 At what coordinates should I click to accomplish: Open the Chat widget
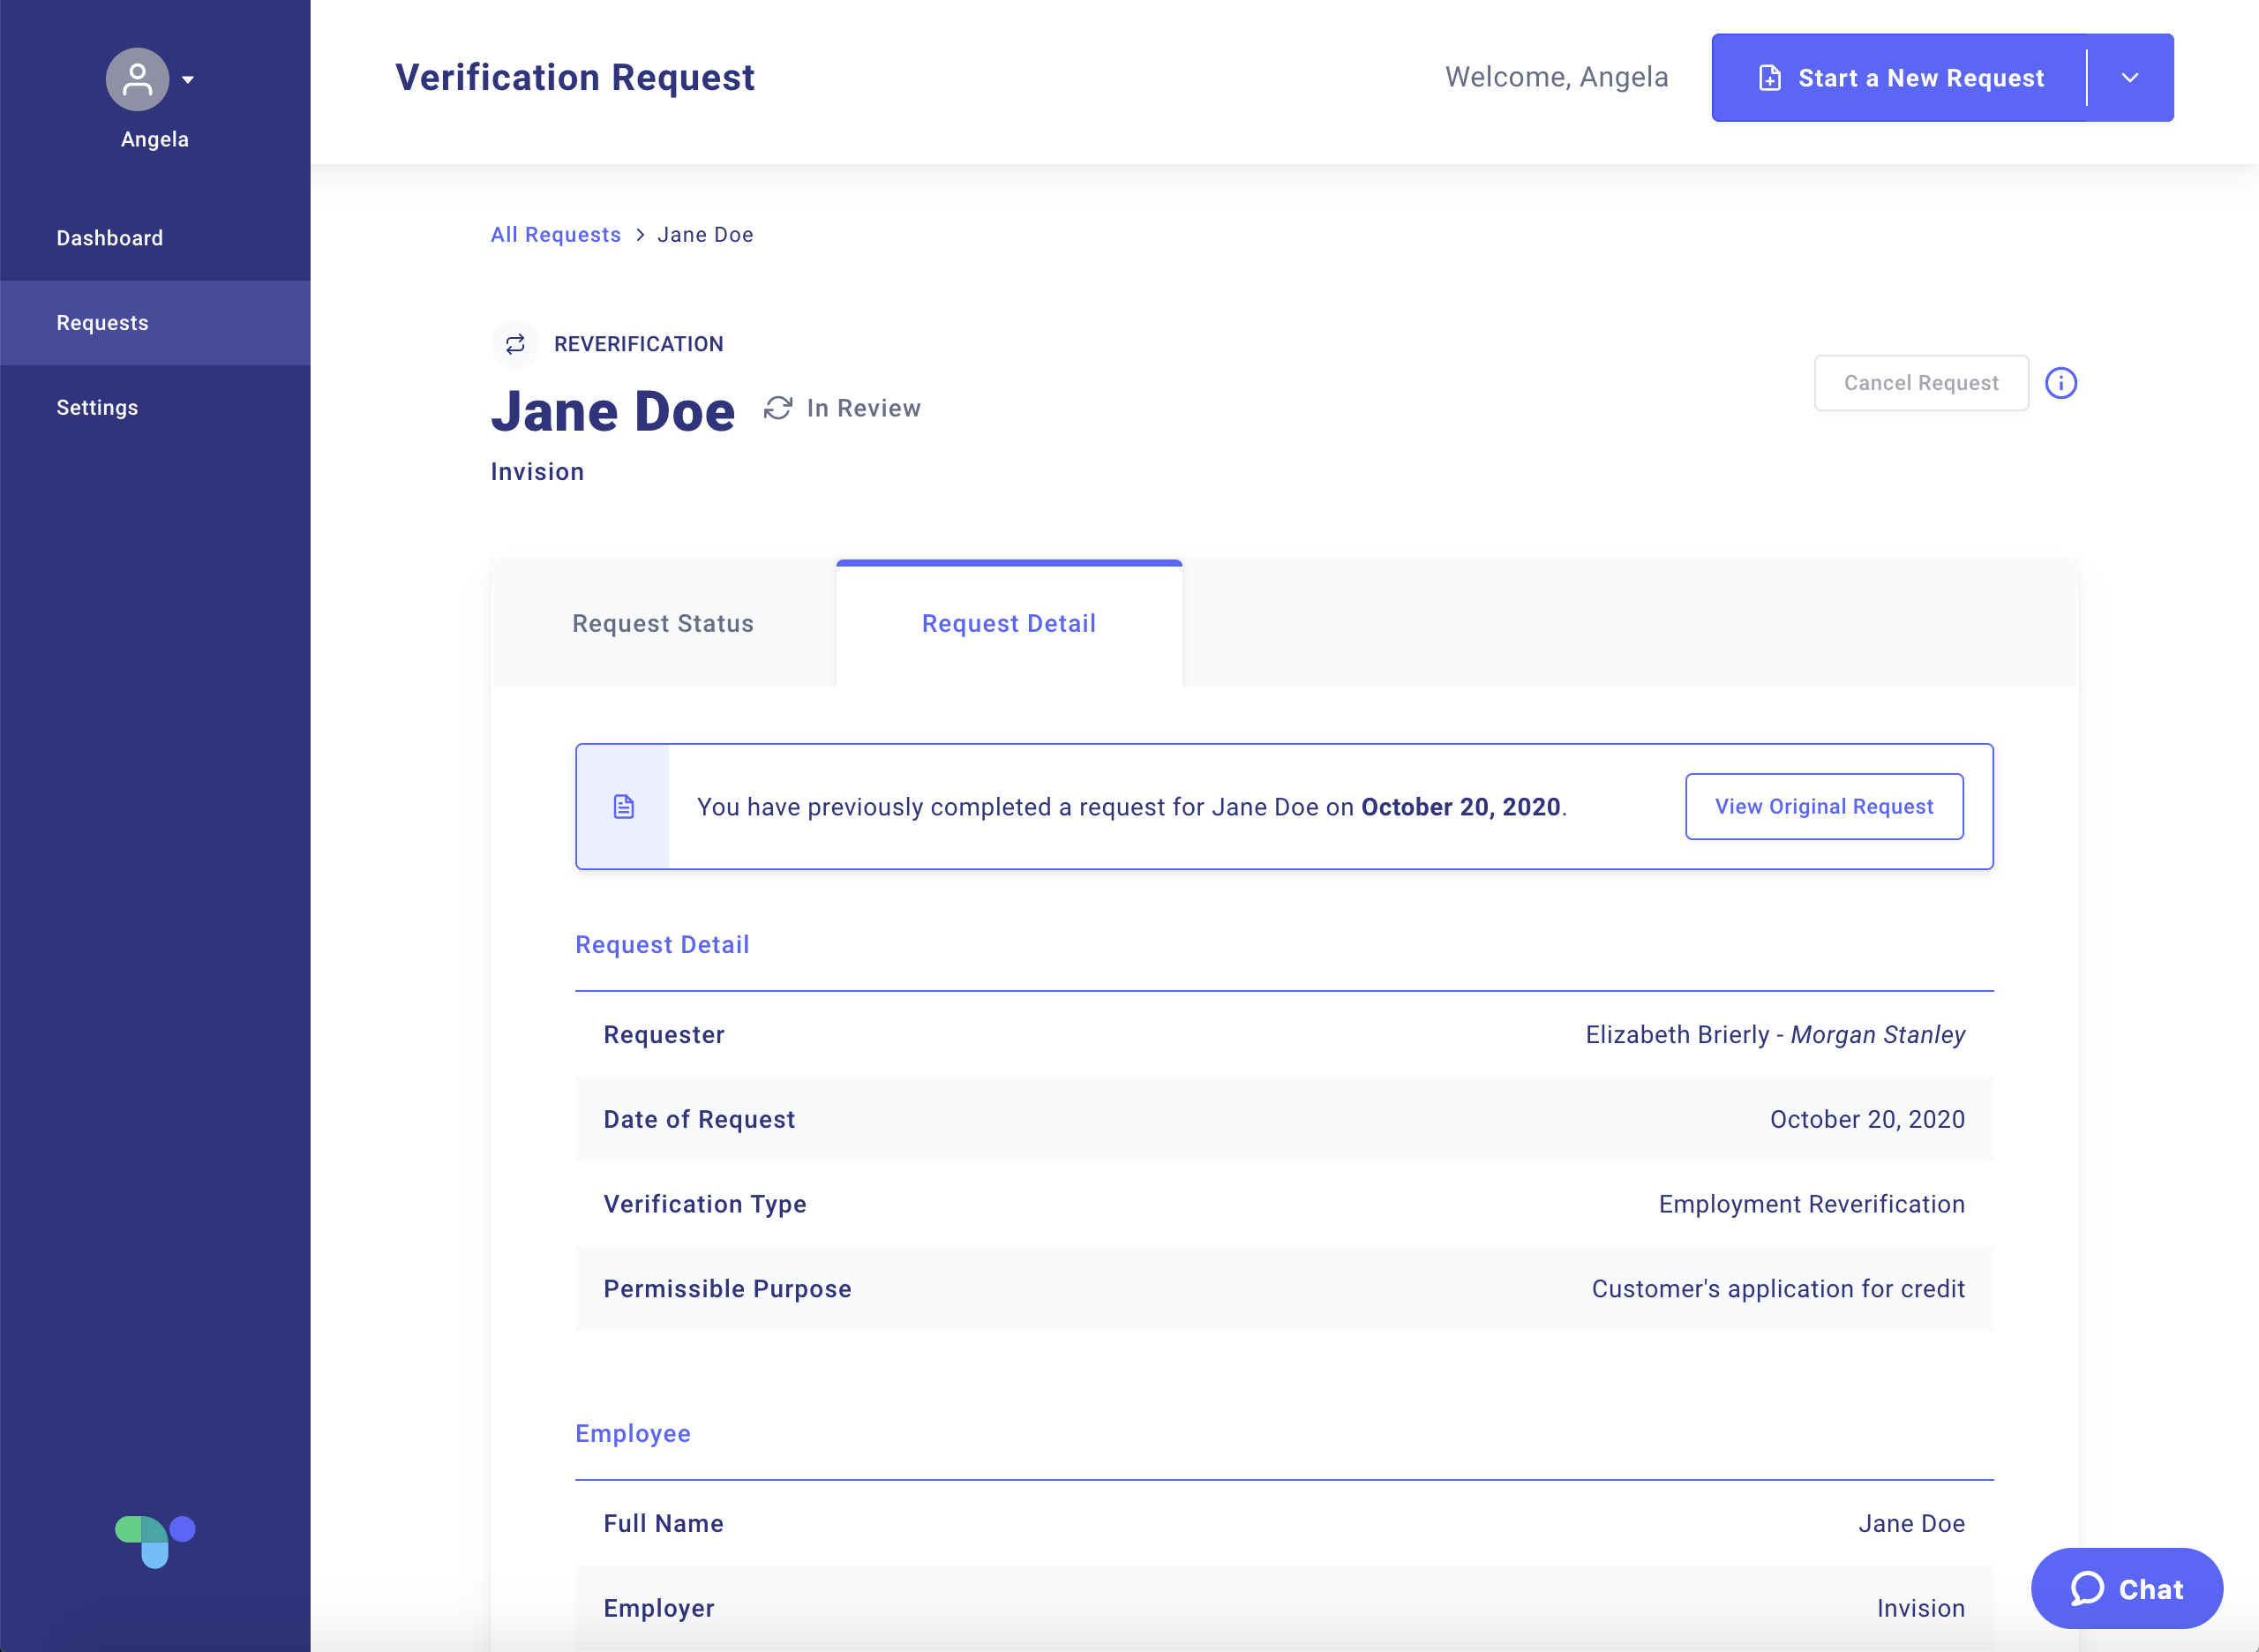tap(2126, 1588)
